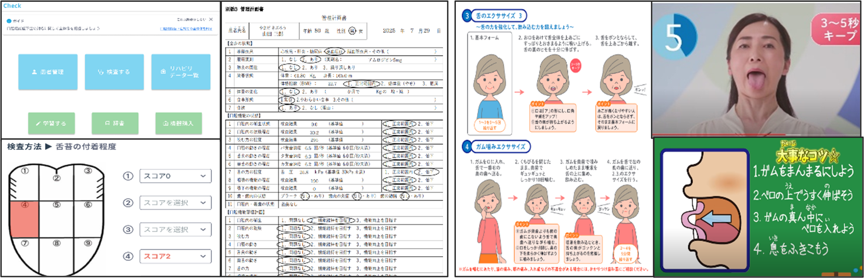Click the 管理計画書 form title
864x278 pixels.
click(x=334, y=18)
